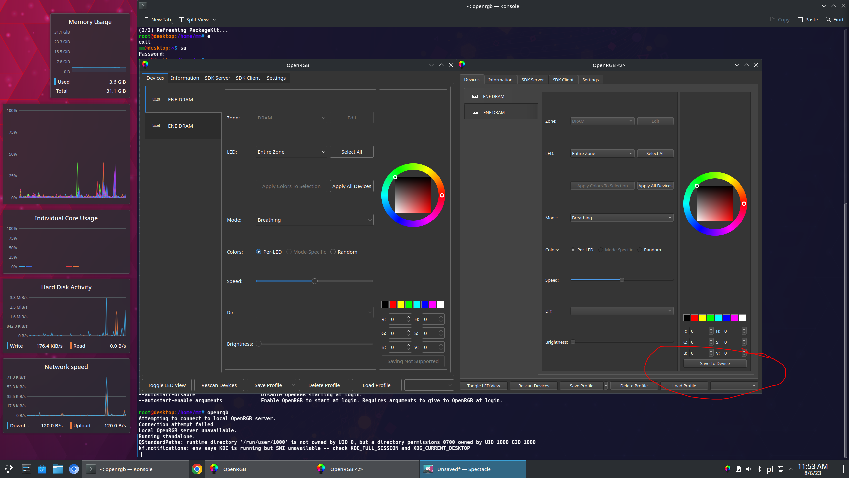Switch to Unsaved Spectacle task in the taskbar

pyautogui.click(x=473, y=469)
